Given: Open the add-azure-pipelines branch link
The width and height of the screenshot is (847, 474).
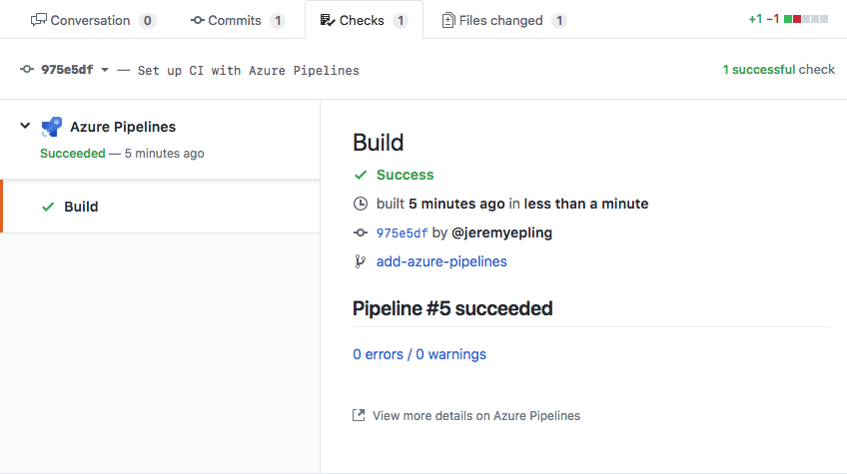Looking at the screenshot, I should pos(441,261).
